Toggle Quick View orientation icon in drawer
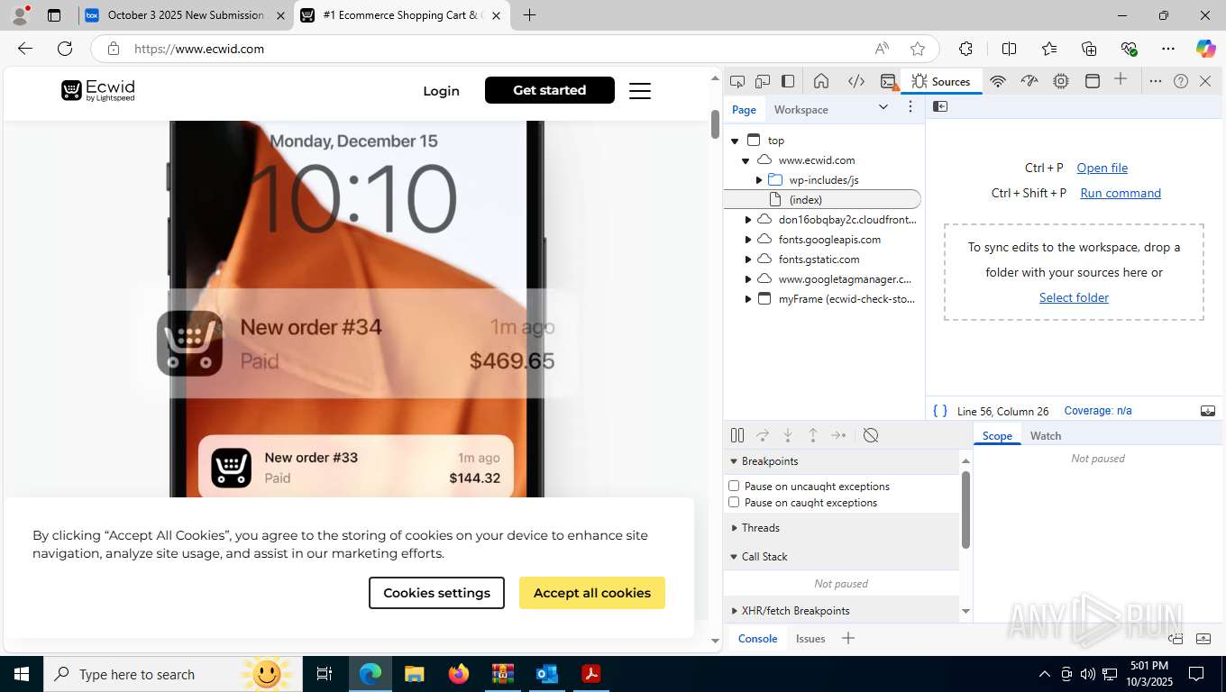The height and width of the screenshot is (692, 1226). point(1176,639)
